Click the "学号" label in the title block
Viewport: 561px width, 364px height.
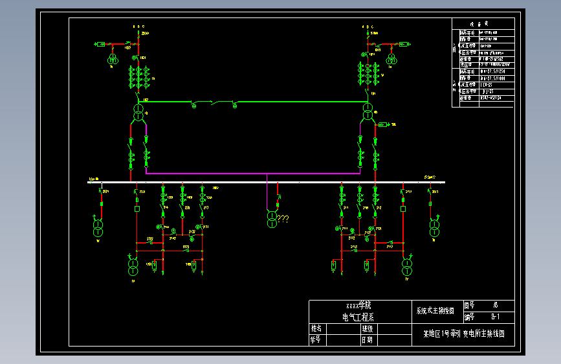tap(316, 339)
